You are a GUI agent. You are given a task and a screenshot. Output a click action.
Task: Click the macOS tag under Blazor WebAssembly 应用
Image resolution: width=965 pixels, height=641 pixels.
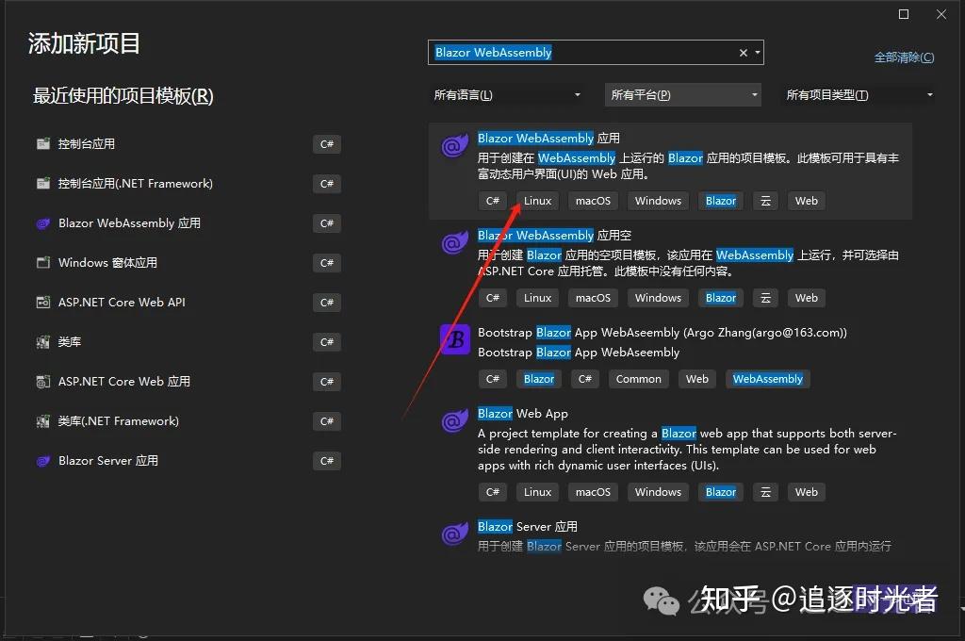pos(593,201)
